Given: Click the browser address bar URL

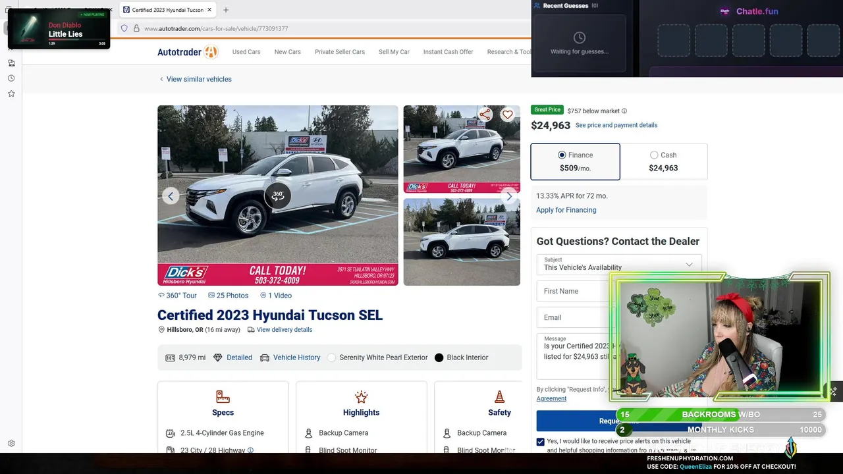Looking at the screenshot, I should click(x=216, y=28).
